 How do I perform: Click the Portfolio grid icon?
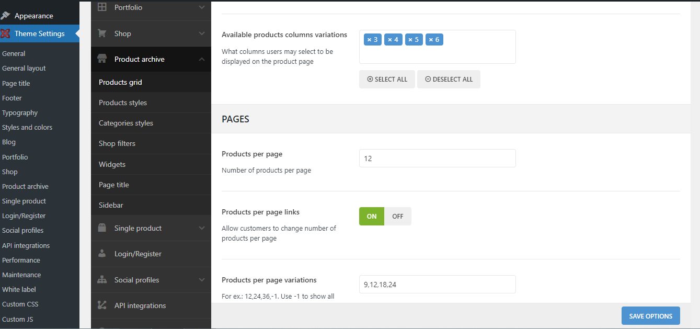tap(102, 7)
